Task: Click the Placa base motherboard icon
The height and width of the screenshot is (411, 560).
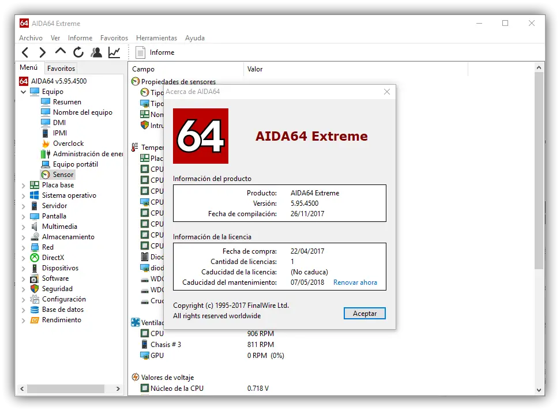Action: (x=35, y=185)
